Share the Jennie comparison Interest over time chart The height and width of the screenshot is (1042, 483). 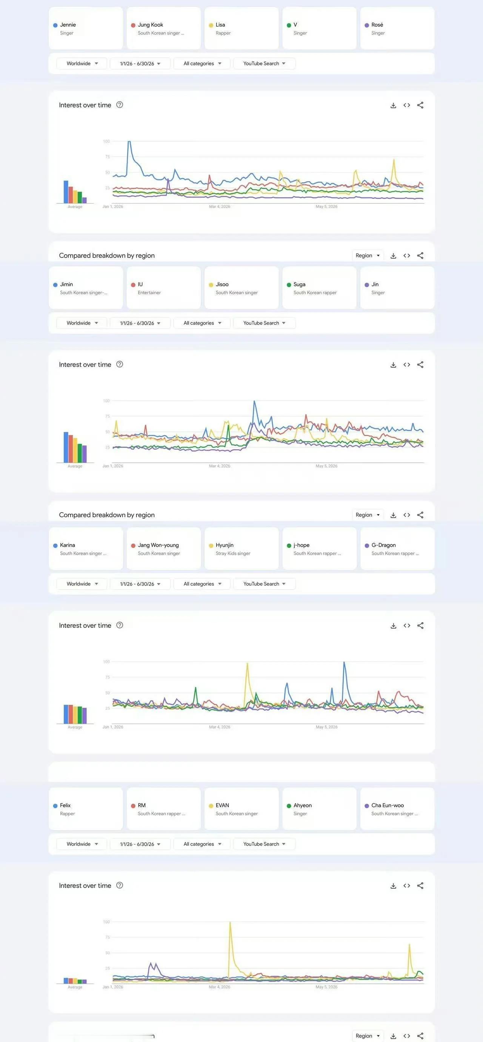pyautogui.click(x=420, y=105)
